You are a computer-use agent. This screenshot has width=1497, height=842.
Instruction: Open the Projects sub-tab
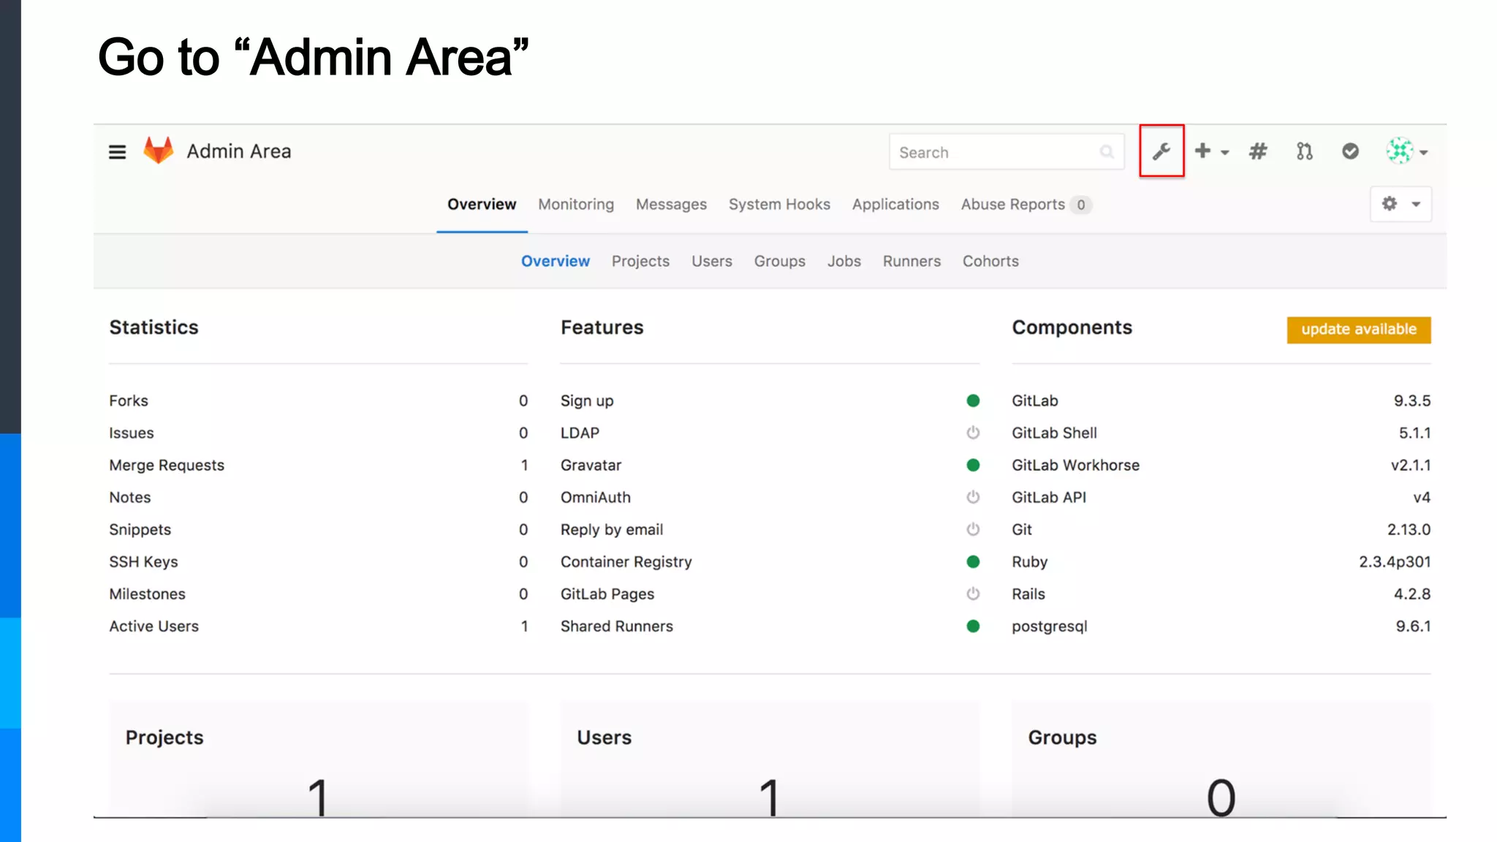click(640, 261)
